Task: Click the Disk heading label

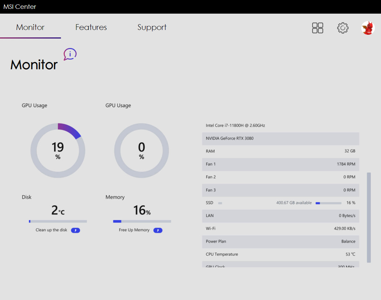Action: tap(27, 197)
